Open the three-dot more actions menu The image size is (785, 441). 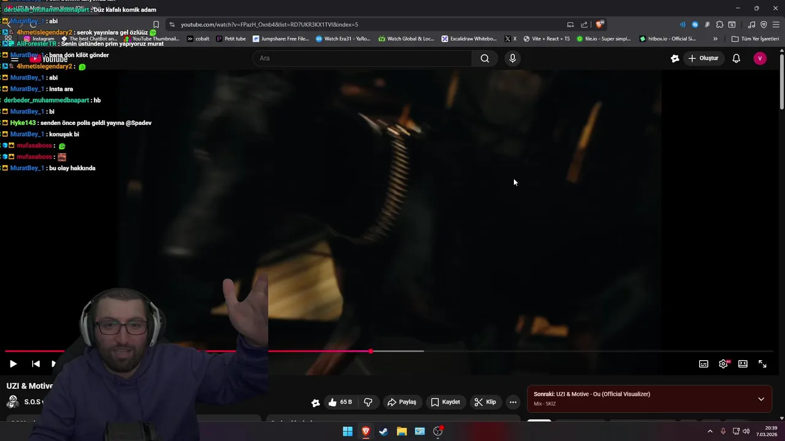[x=513, y=402]
